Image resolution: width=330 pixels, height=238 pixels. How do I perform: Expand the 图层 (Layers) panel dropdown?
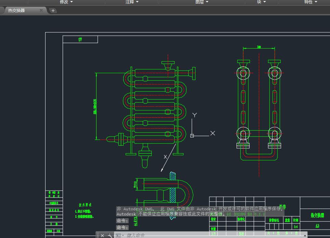(x=202, y=2)
